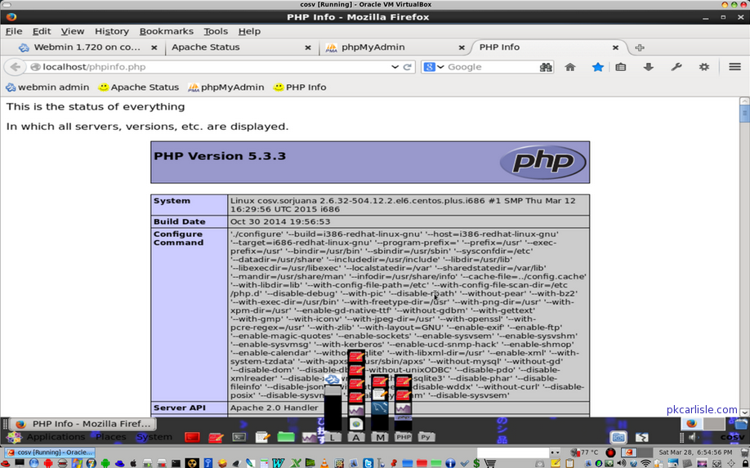Open a new tab with plus icon
The image size is (750, 468).
640,47
